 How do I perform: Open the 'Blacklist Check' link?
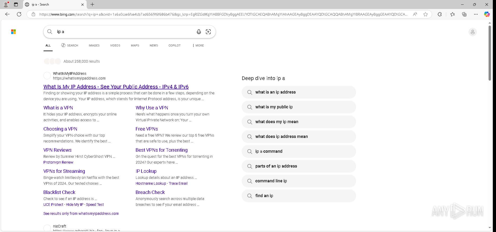point(59,192)
